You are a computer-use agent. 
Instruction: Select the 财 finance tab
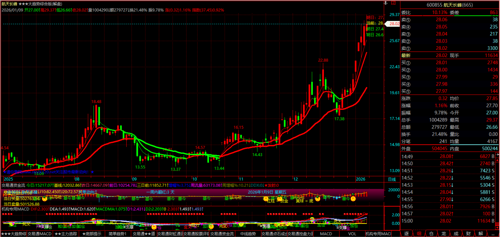point(468,234)
